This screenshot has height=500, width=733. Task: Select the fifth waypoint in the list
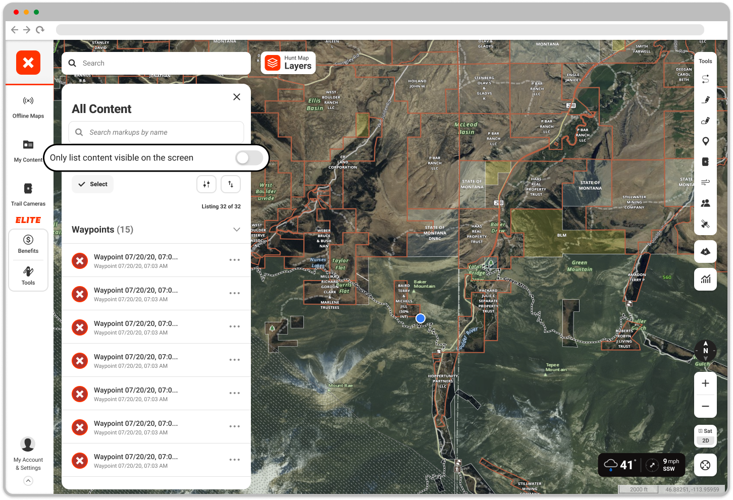pyautogui.click(x=156, y=394)
